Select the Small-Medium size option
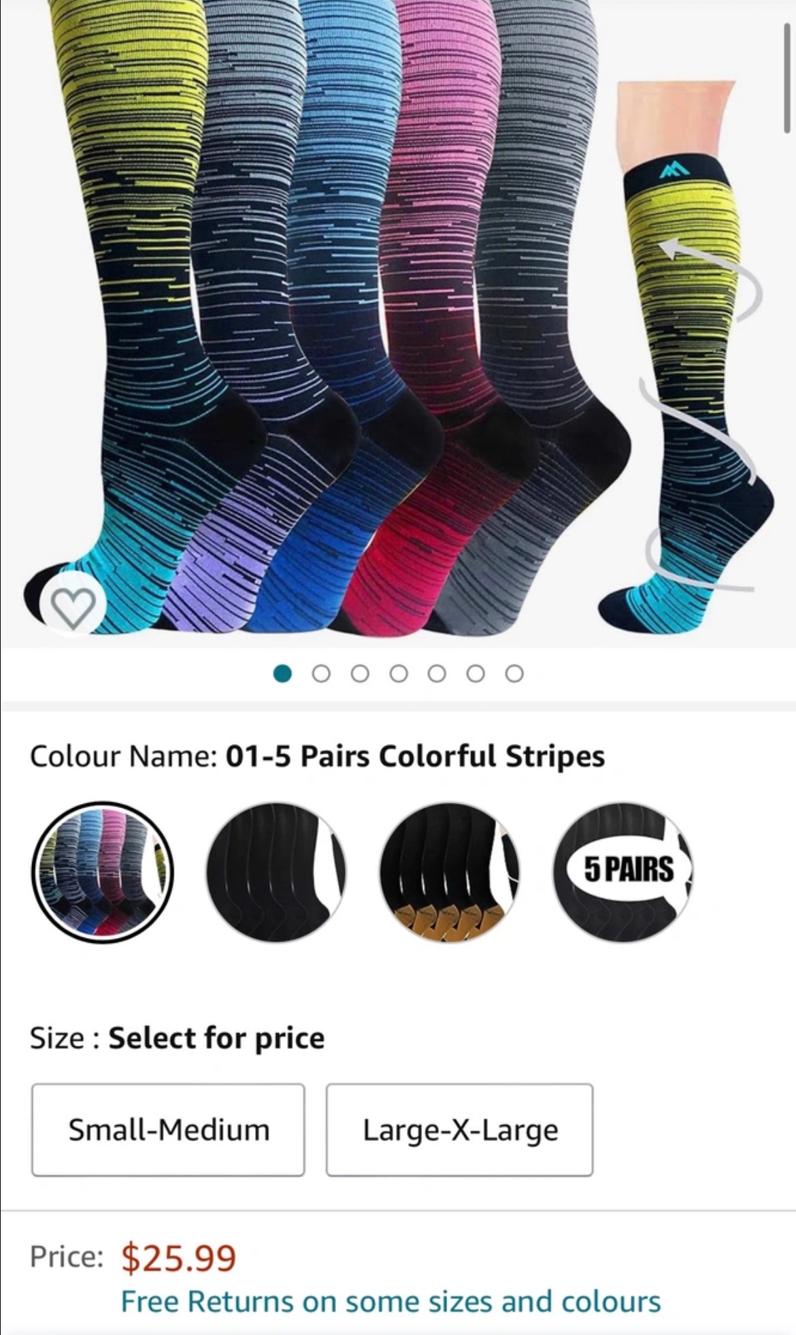Screen dimensions: 796x1335 168,1129
